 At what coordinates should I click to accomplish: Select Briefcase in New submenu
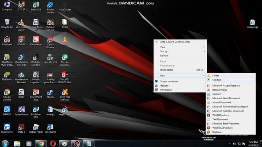tap(231, 132)
